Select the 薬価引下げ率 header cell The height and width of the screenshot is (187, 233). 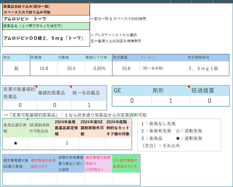[98, 58]
